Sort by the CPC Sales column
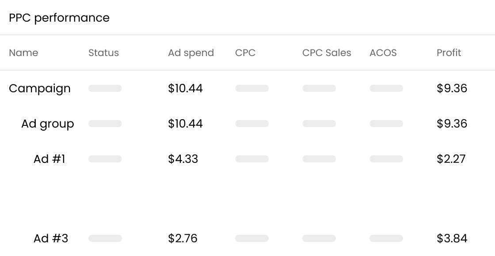495x256 pixels. pos(327,53)
